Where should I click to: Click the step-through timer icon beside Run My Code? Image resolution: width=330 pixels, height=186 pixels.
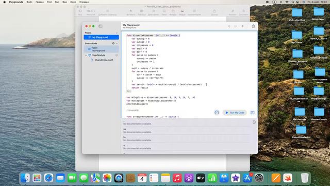pyautogui.click(x=217, y=113)
